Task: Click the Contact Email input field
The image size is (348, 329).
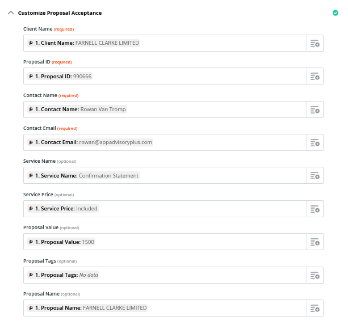Action: pos(165,142)
